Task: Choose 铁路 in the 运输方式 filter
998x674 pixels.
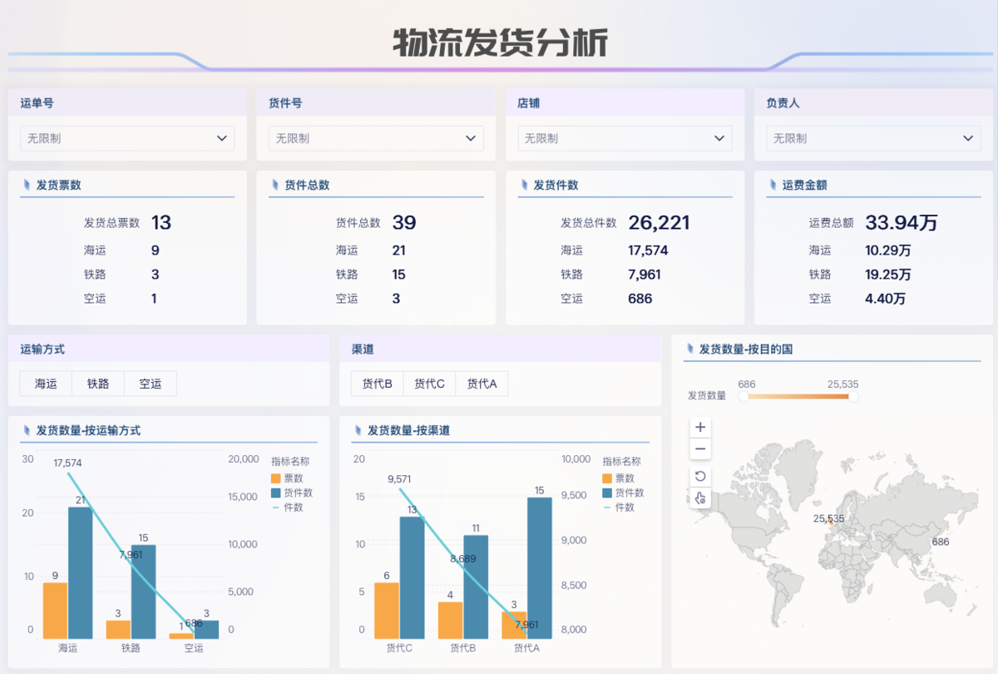Action: (x=98, y=384)
